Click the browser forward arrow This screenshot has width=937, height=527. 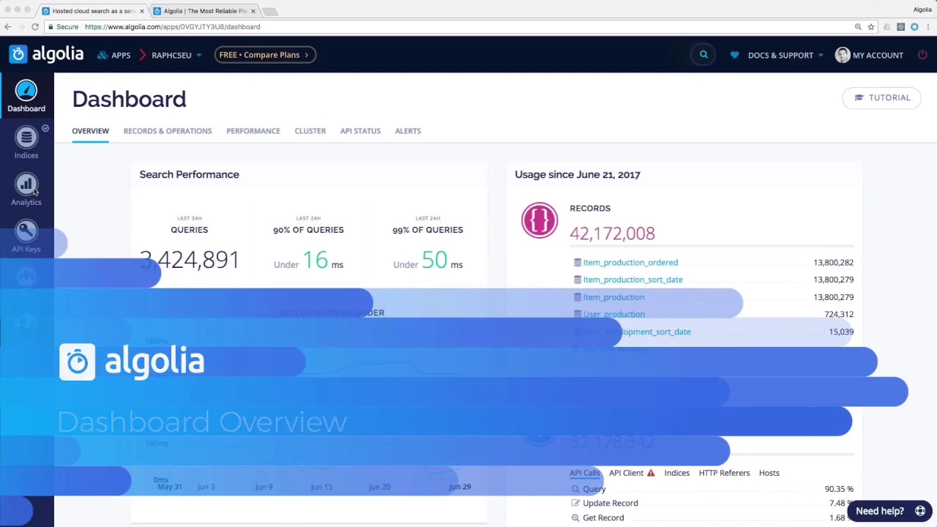(x=21, y=26)
